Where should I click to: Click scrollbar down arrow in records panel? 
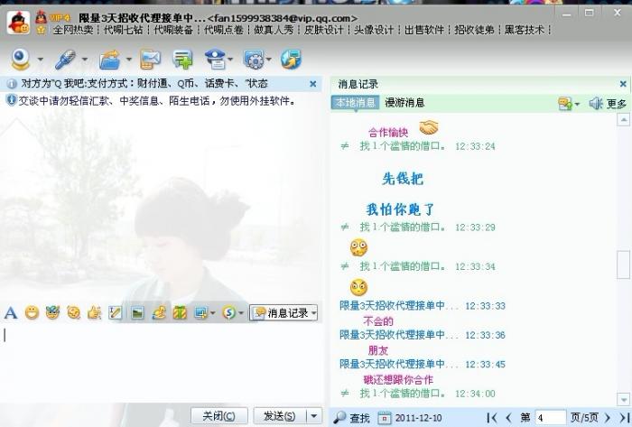(x=624, y=400)
